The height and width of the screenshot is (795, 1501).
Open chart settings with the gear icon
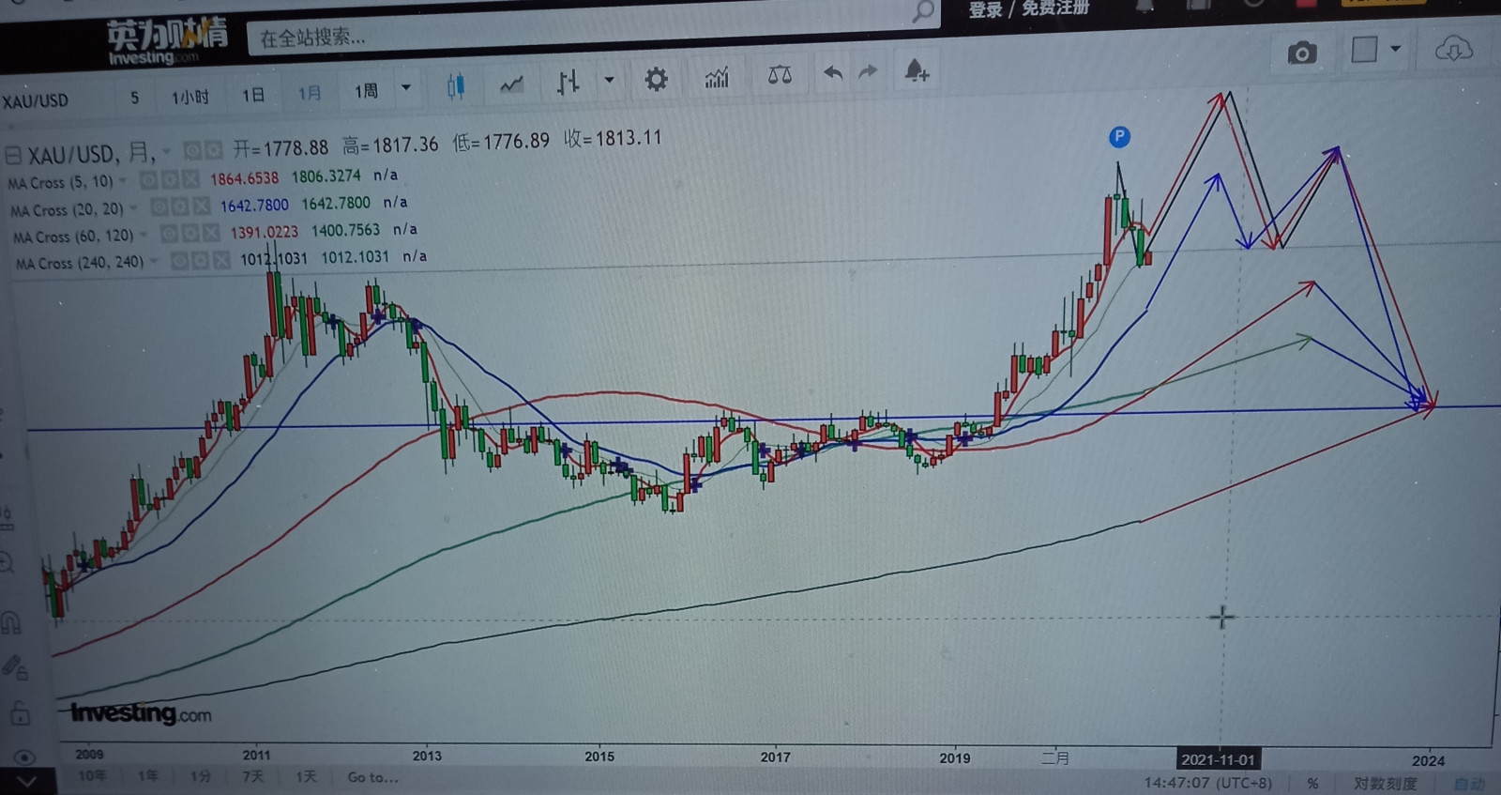(x=657, y=79)
